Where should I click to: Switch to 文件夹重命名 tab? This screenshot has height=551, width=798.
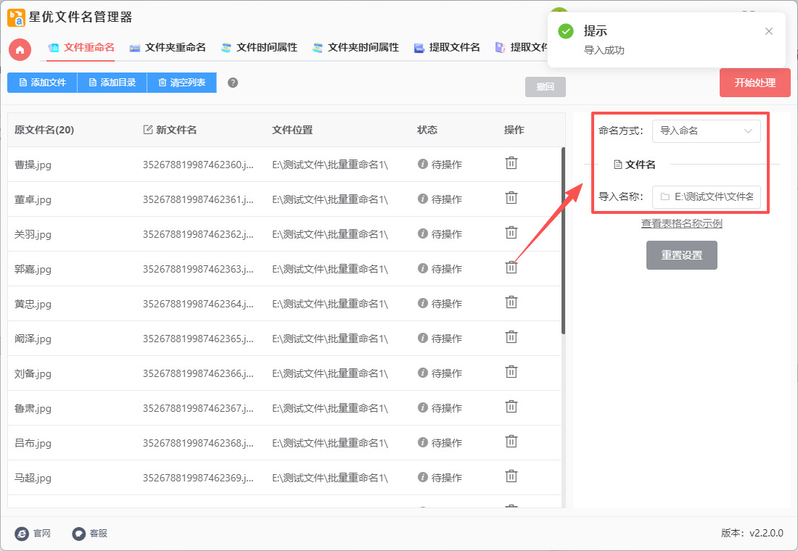pos(168,48)
